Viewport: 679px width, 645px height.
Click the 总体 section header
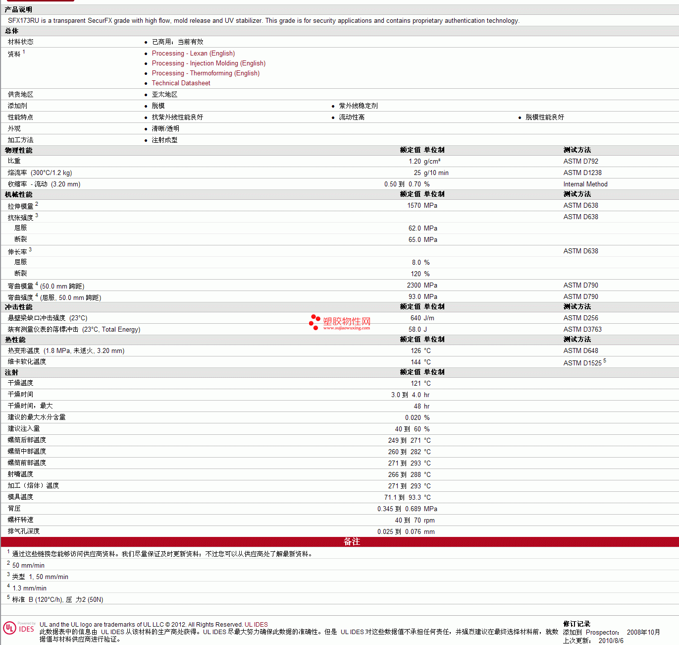(11, 31)
